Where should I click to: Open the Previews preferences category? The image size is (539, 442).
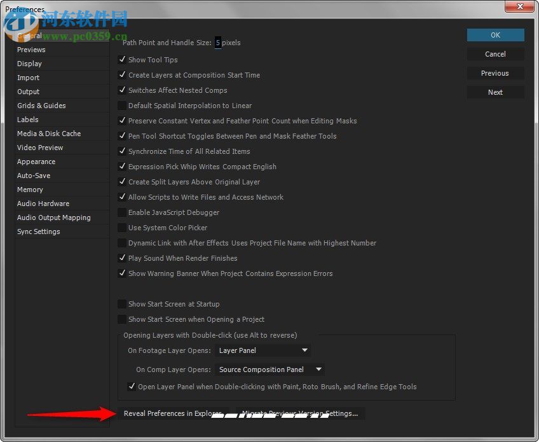[x=62, y=50]
